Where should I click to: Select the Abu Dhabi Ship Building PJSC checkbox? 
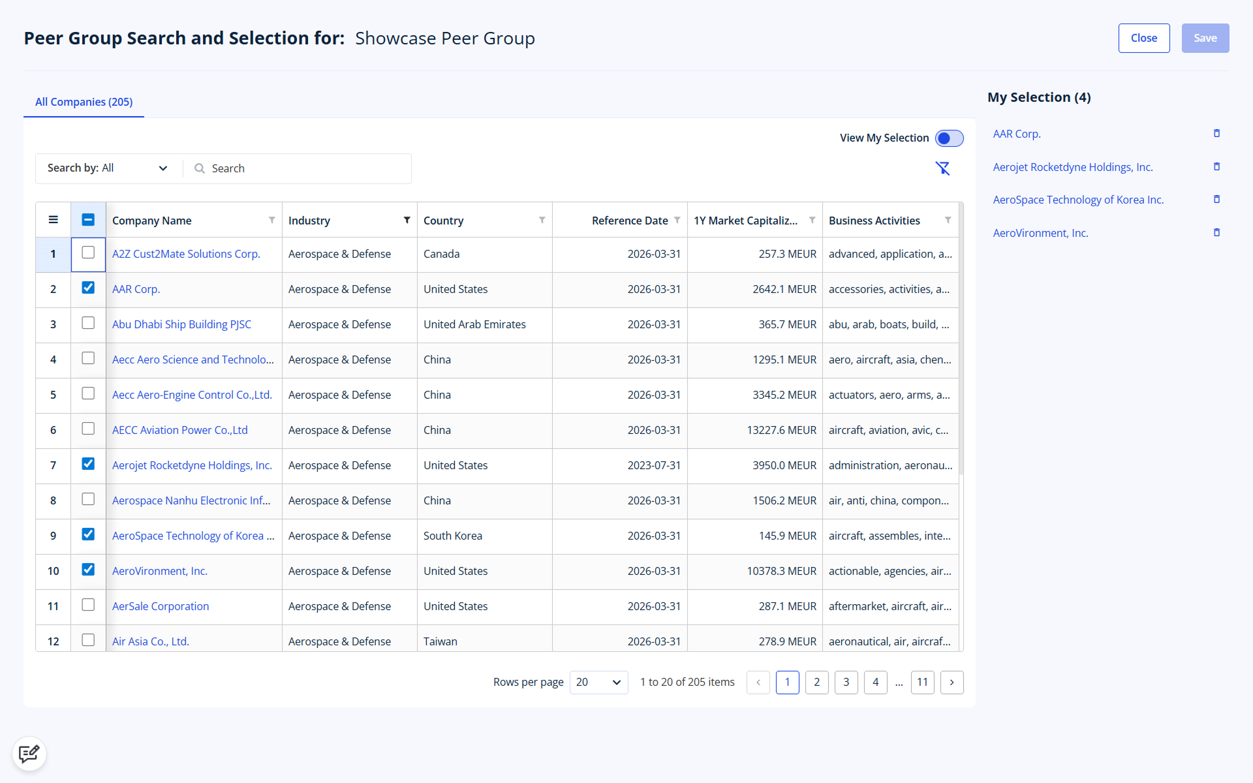(88, 323)
